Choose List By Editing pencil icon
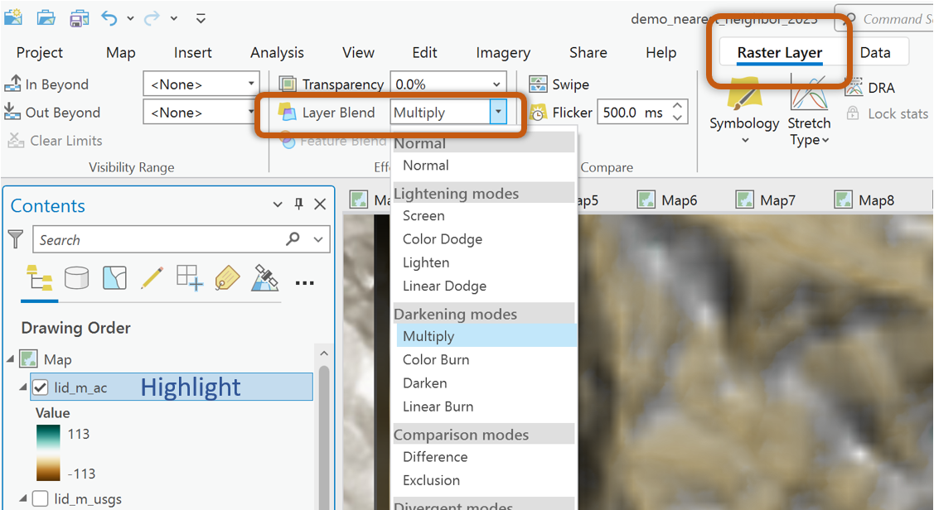934x510 pixels. 152,279
